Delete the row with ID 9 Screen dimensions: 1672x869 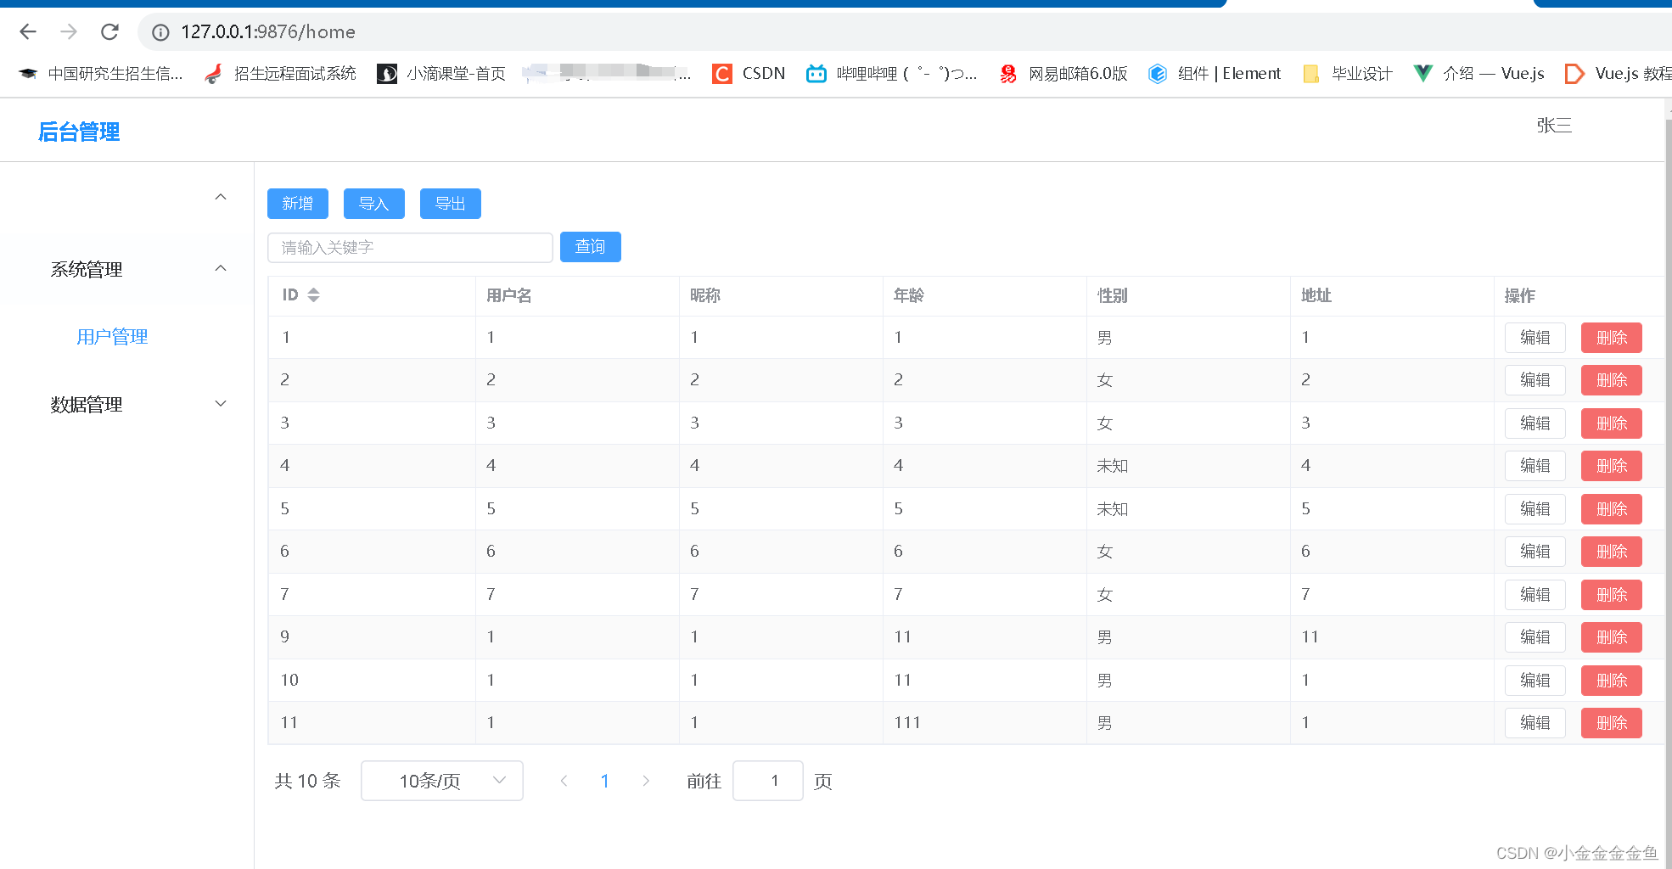click(1612, 637)
